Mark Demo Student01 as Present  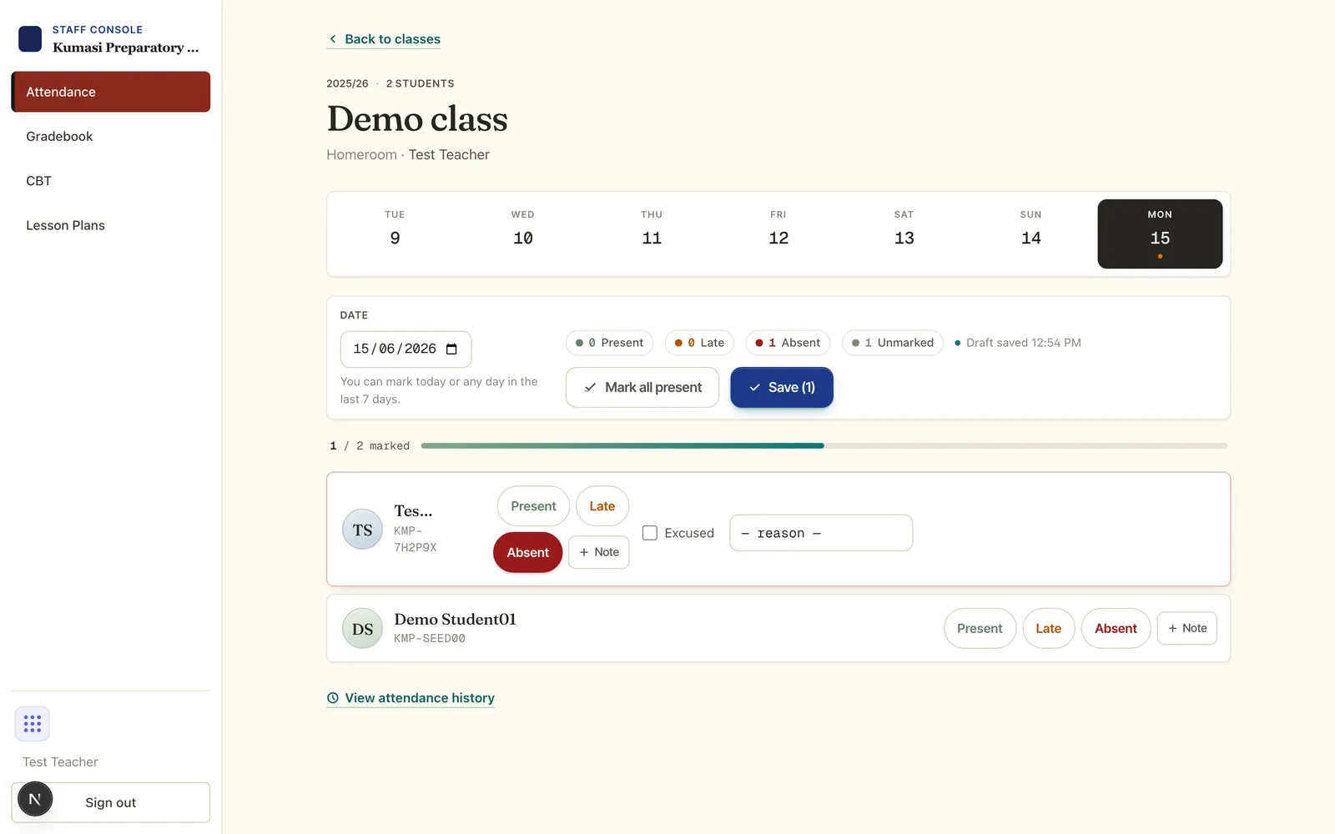[x=980, y=629]
